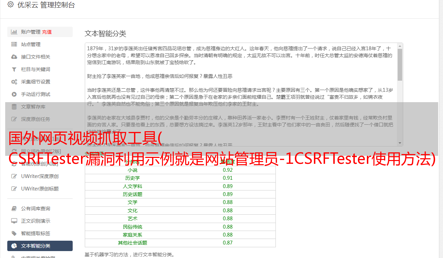Click the 艺术 category cell

coord(133,219)
